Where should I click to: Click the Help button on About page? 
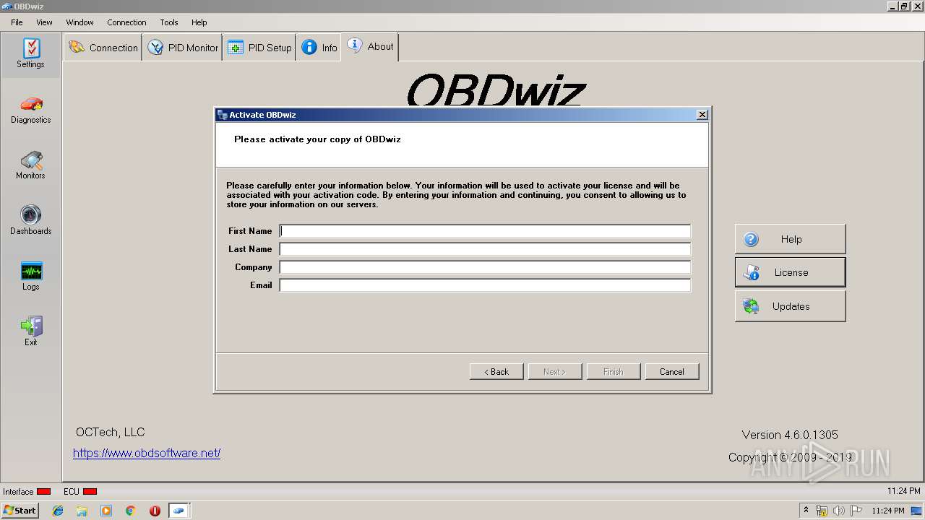[790, 239]
